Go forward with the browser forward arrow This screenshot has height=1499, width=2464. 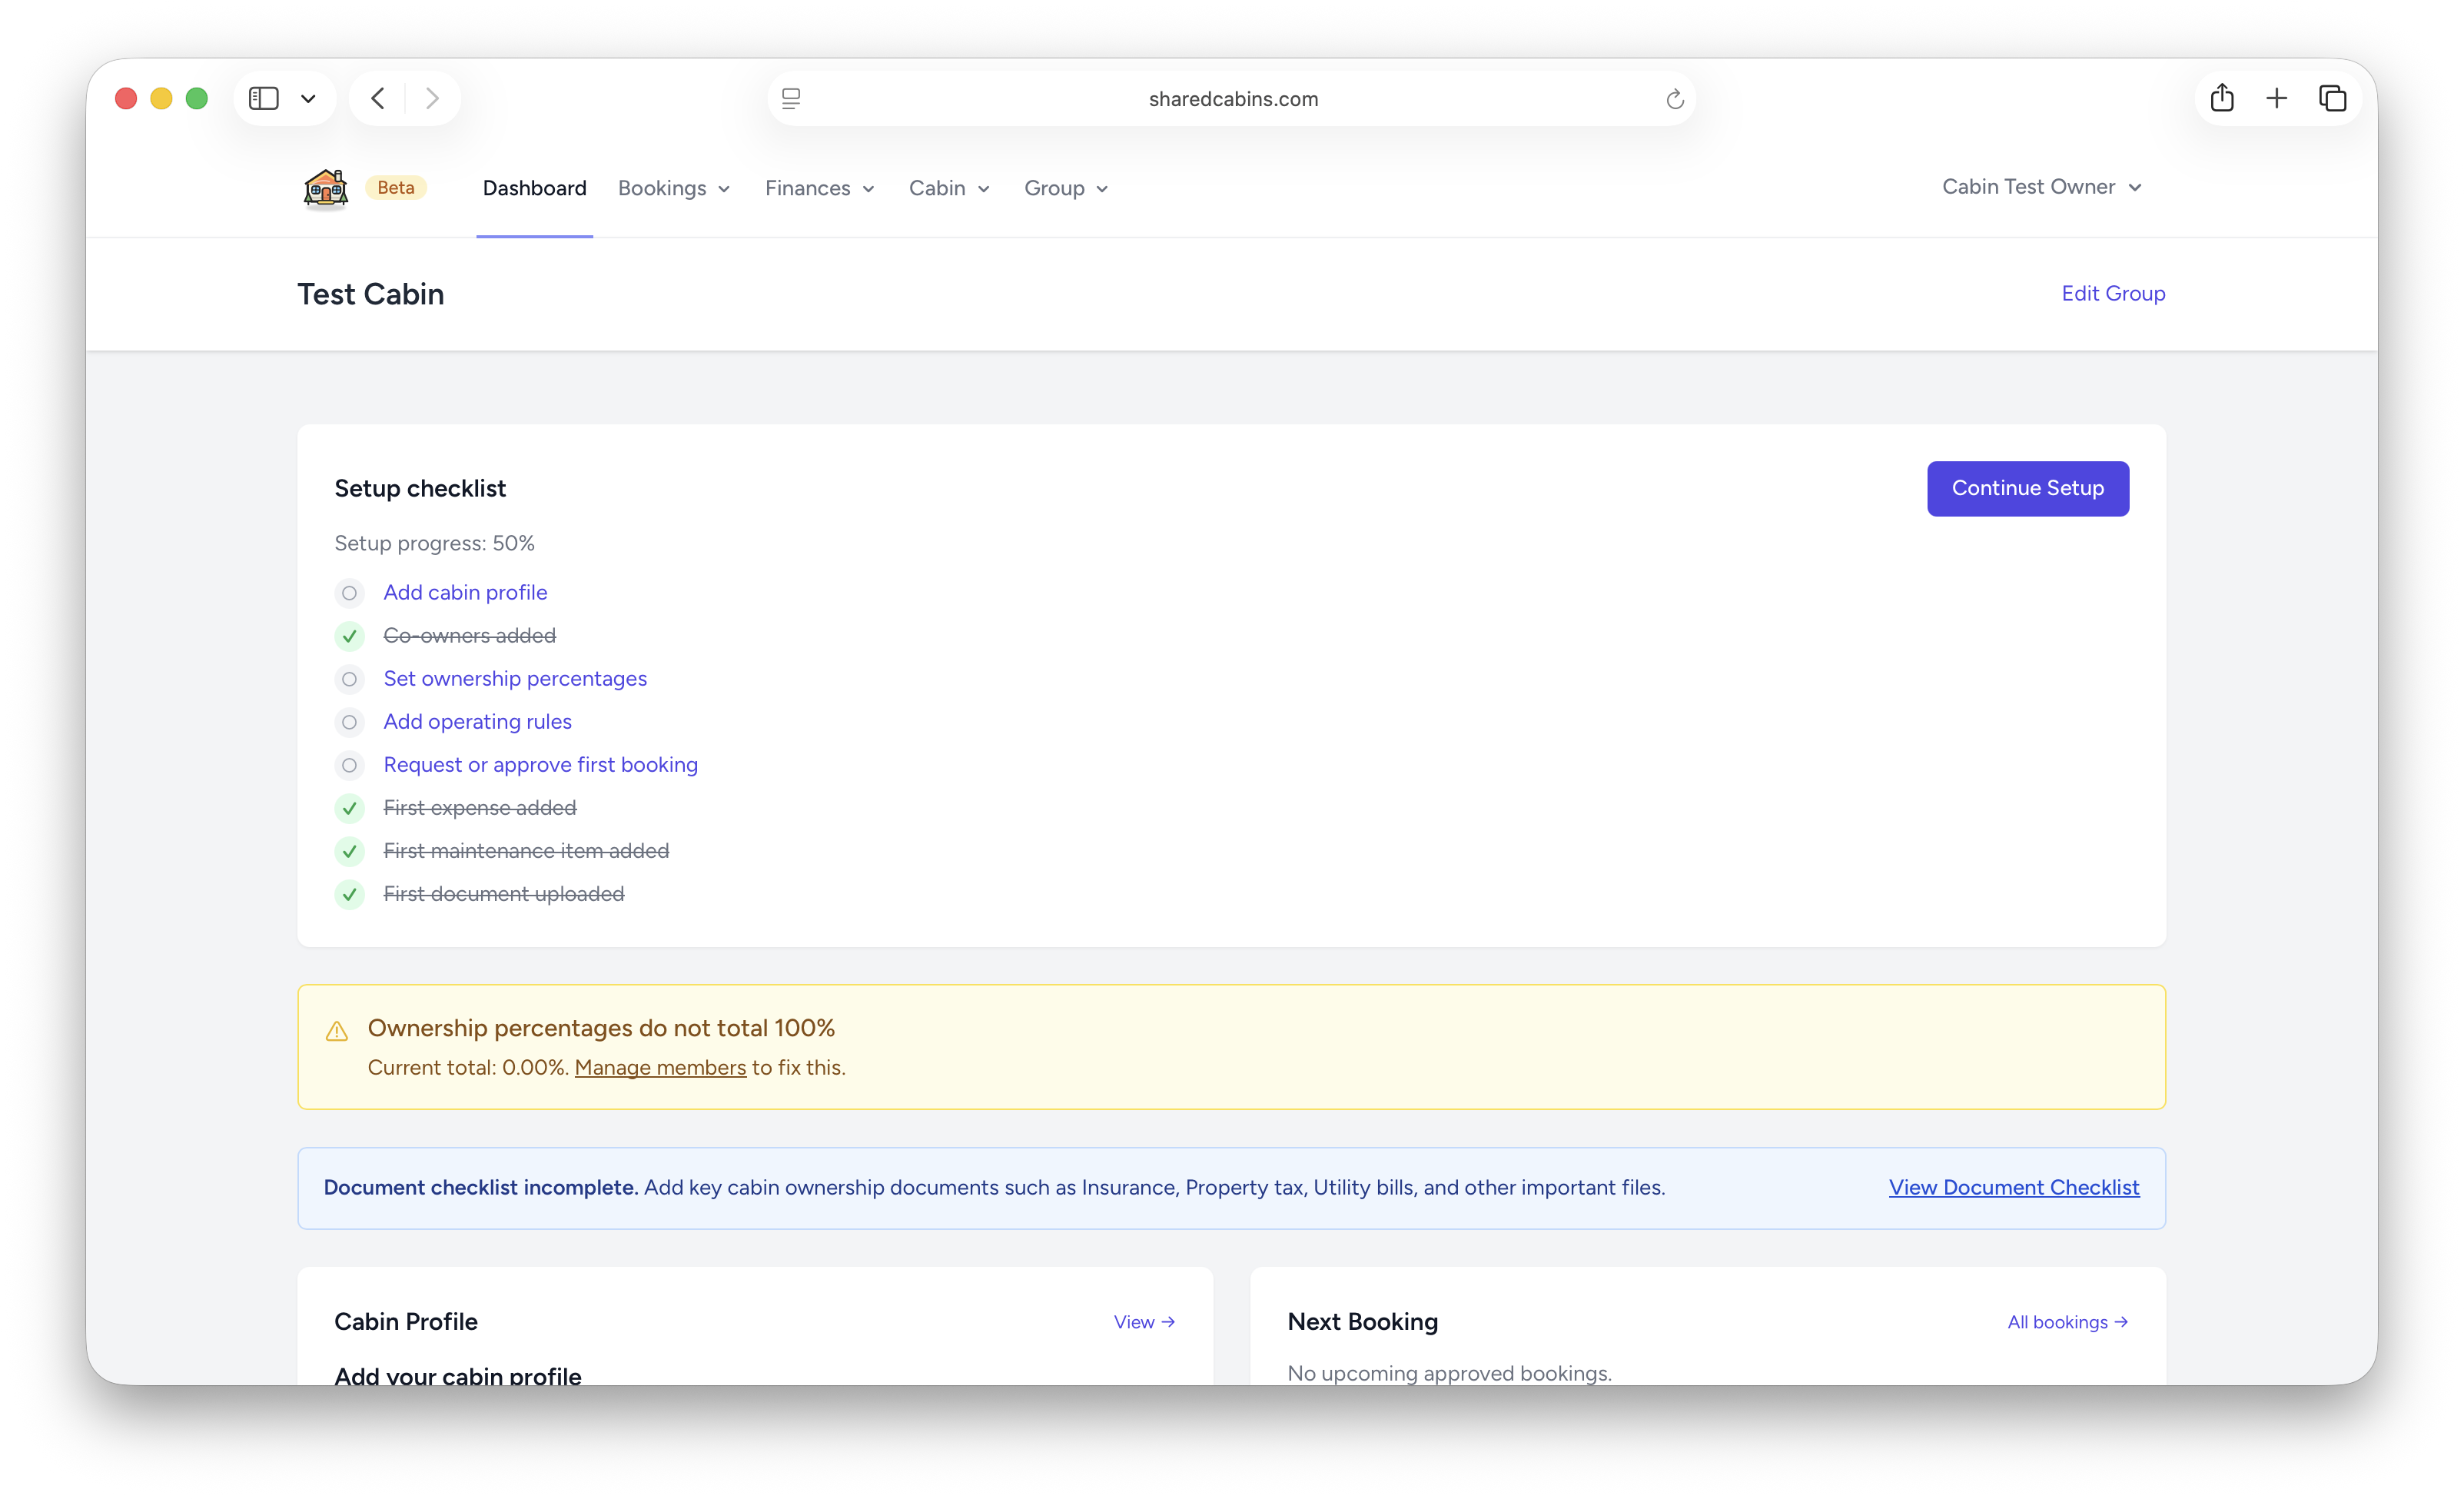click(432, 98)
